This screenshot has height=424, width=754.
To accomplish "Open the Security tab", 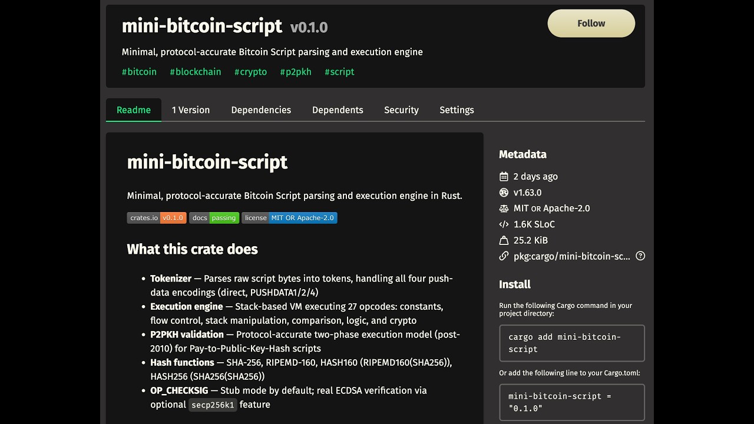I will [x=401, y=110].
